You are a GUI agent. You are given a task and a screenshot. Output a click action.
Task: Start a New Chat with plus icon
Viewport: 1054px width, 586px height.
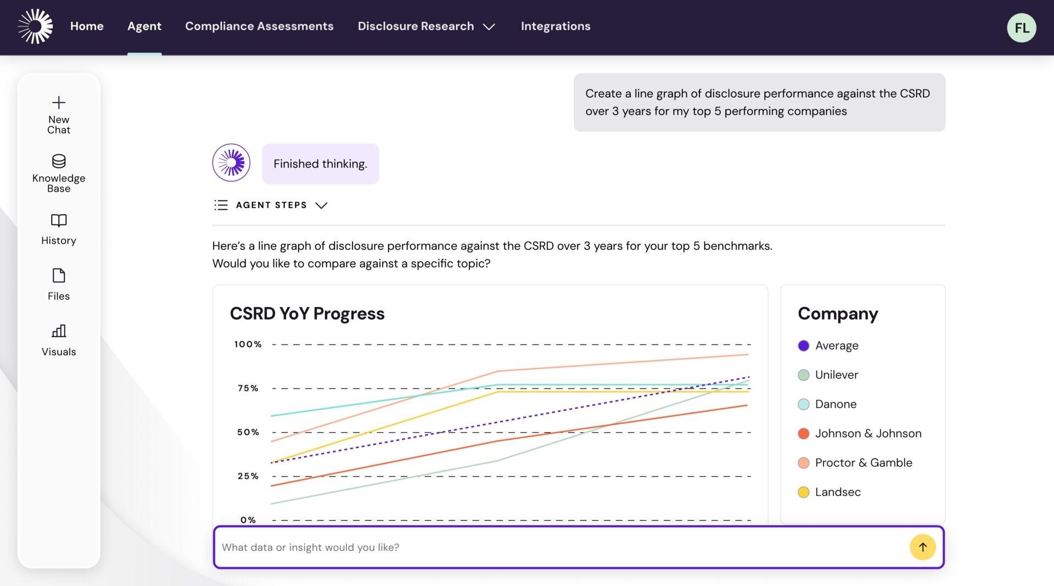coord(59,103)
